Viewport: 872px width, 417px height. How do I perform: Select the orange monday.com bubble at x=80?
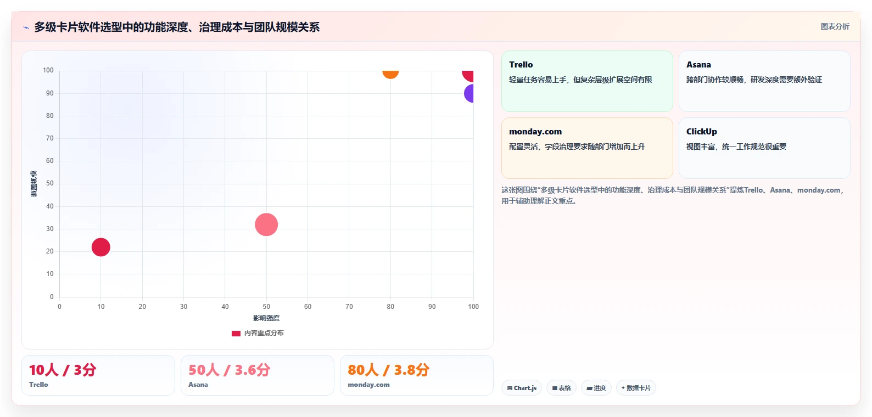390,74
